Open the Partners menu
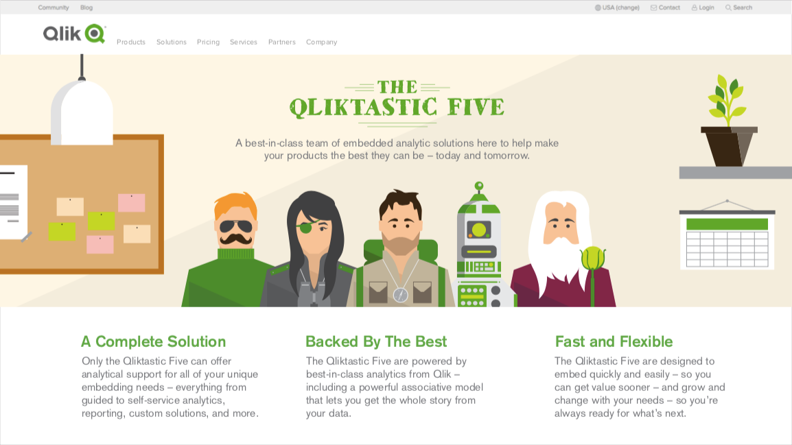This screenshot has width=792, height=445. (x=282, y=42)
